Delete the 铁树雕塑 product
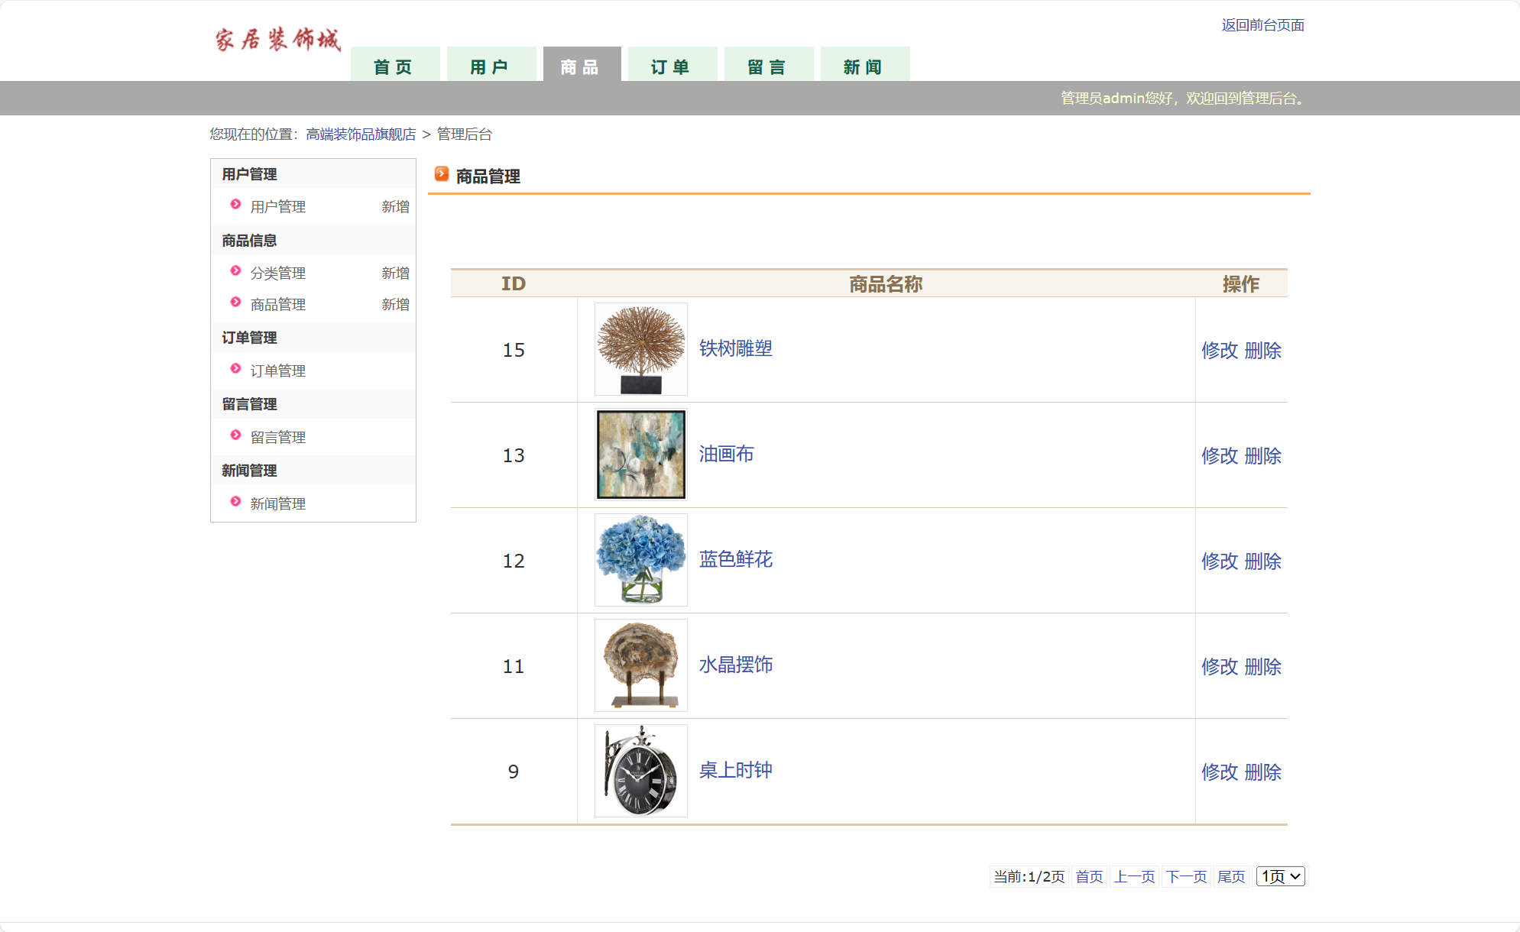Screen dimensions: 1520x932 1262,350
